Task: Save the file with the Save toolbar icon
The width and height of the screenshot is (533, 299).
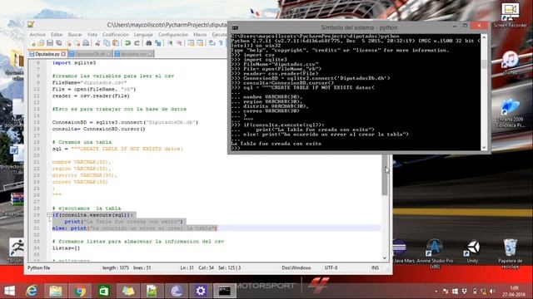Action: click(50, 43)
